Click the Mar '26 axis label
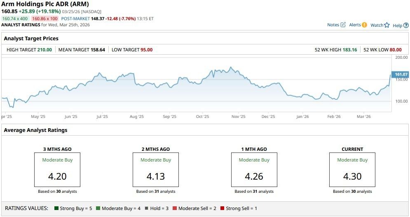Screen dimensions: 410x217 (364, 116)
